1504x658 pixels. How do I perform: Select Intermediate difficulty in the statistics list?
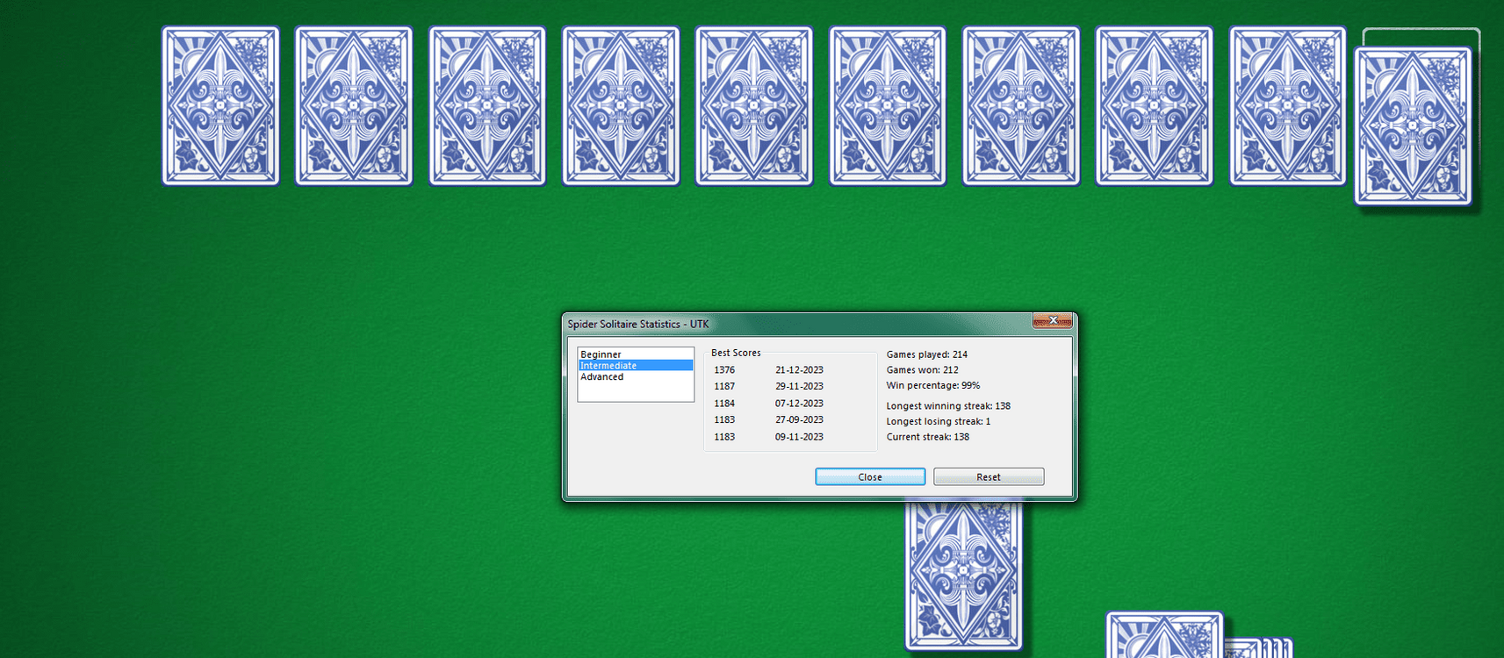pos(608,366)
